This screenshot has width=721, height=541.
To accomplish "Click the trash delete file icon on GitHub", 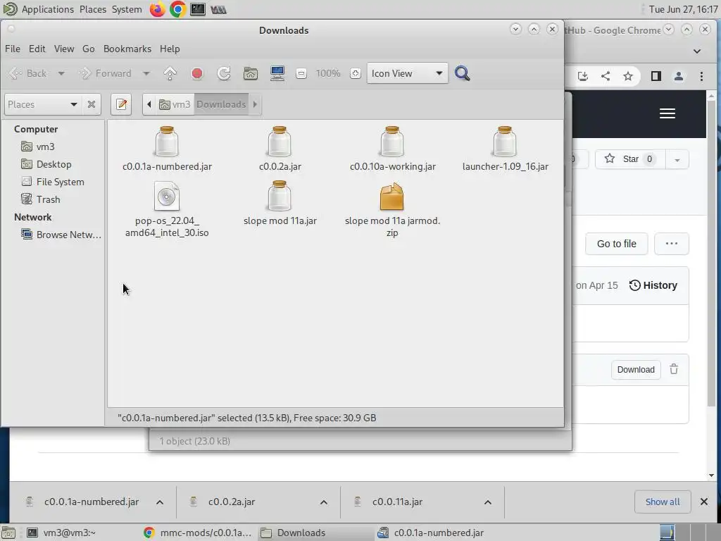I will point(674,369).
